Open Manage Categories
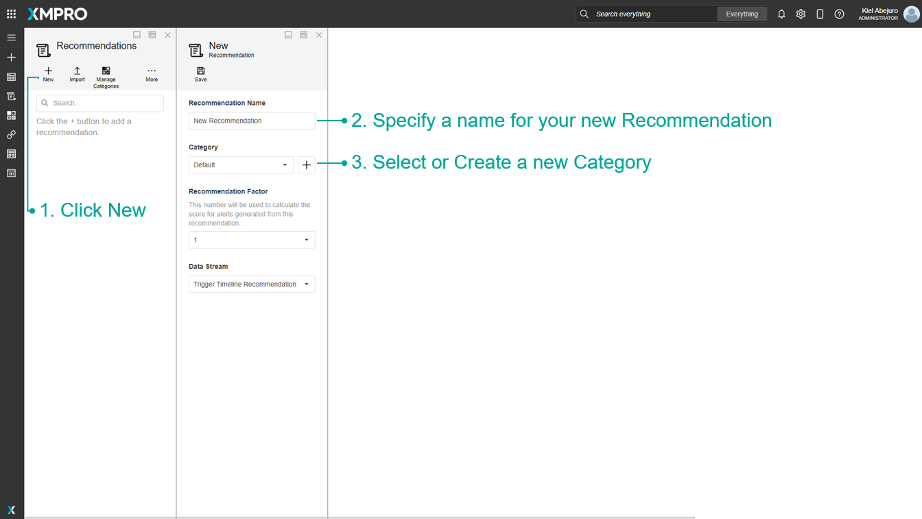This screenshot has width=922, height=519. pos(106,77)
